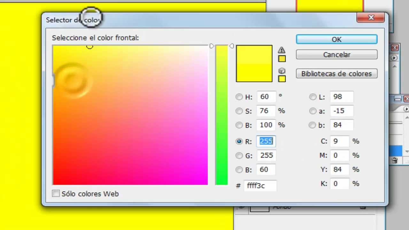Close the Selector de color dialog
This screenshot has height=230, width=409.
(371, 18)
